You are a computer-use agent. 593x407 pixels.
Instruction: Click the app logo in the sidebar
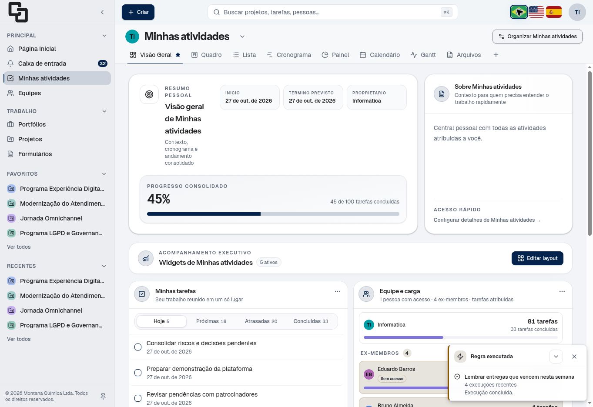[18, 12]
